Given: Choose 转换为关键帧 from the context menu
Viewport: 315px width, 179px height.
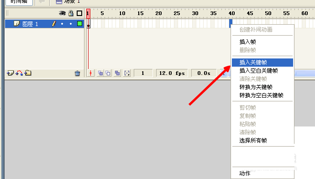Looking at the screenshot, I should click(x=262, y=87).
